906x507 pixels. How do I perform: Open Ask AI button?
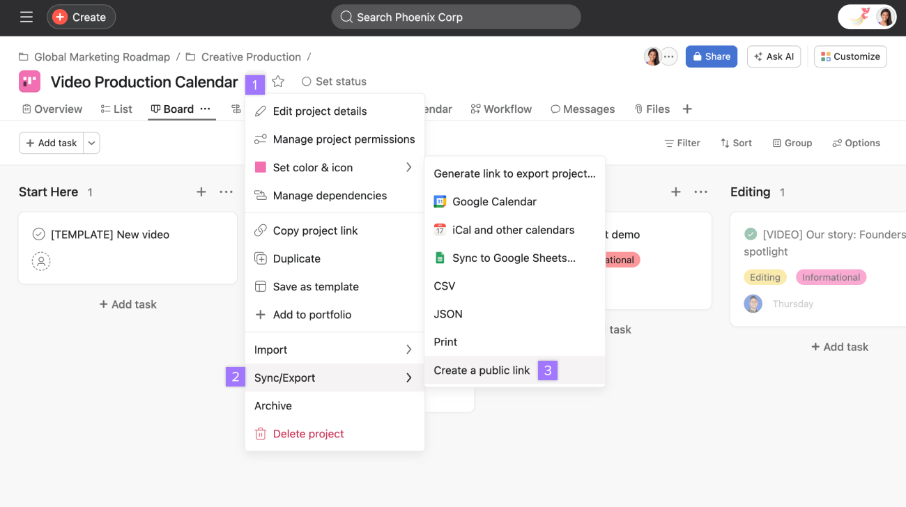click(774, 56)
